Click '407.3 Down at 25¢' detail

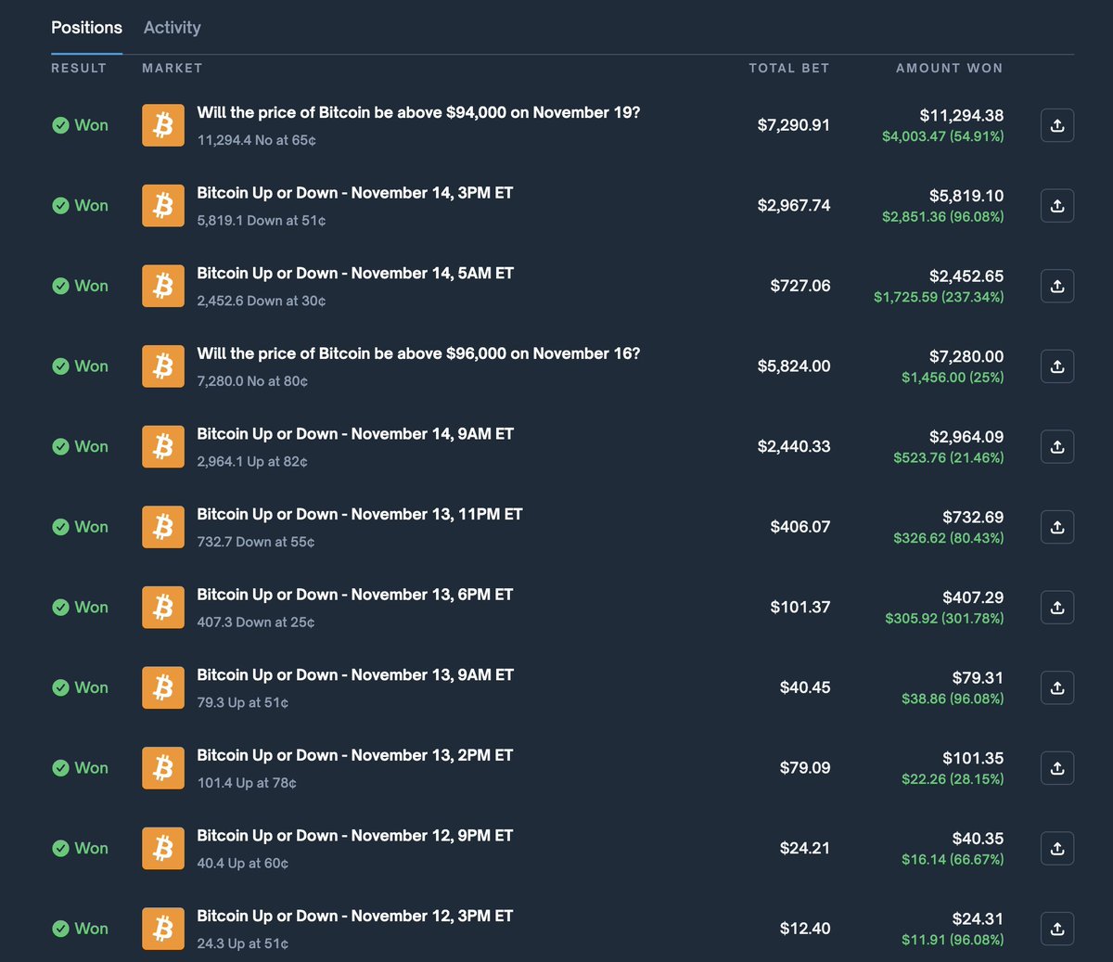[256, 622]
